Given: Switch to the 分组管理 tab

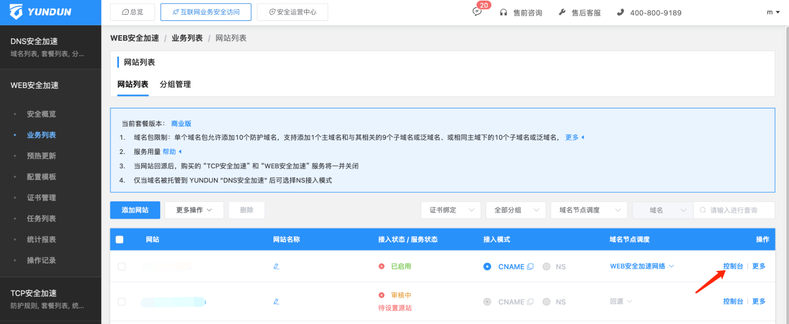Looking at the screenshot, I should (x=175, y=84).
